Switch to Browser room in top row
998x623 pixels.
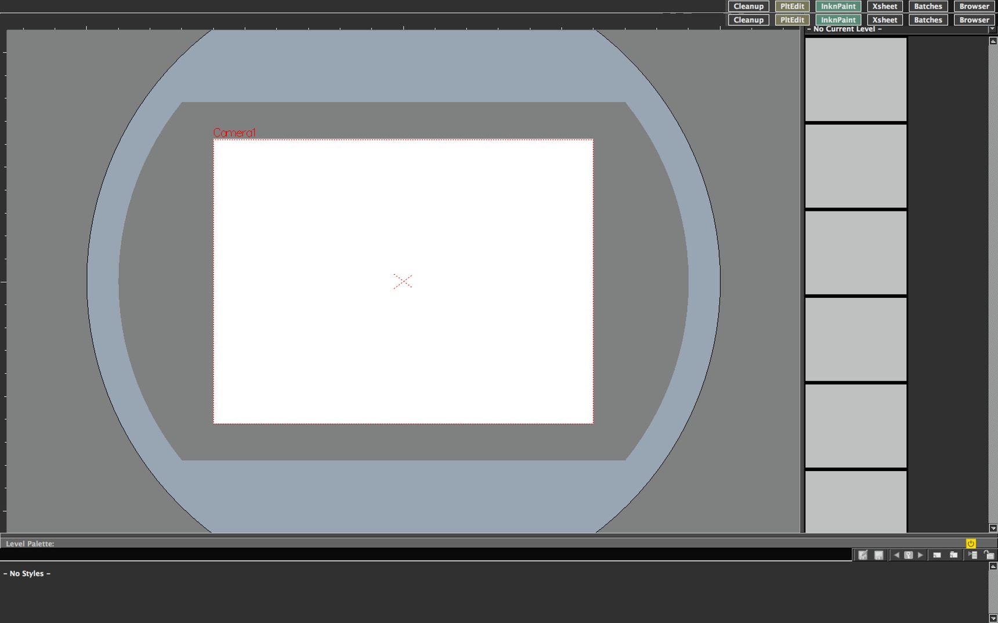[x=974, y=6]
